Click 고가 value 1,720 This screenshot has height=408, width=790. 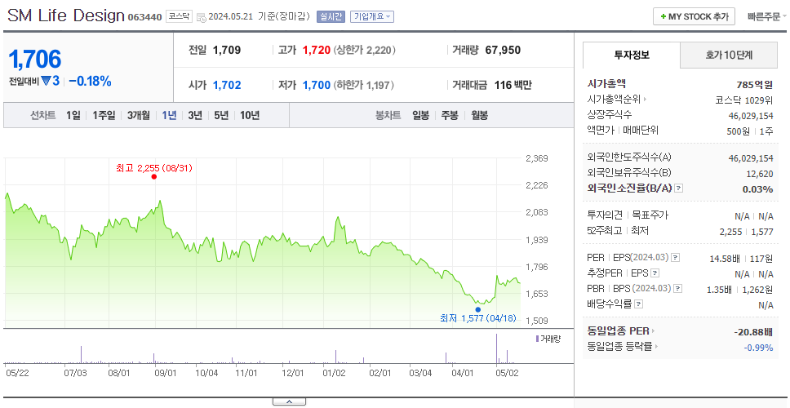[x=317, y=50]
